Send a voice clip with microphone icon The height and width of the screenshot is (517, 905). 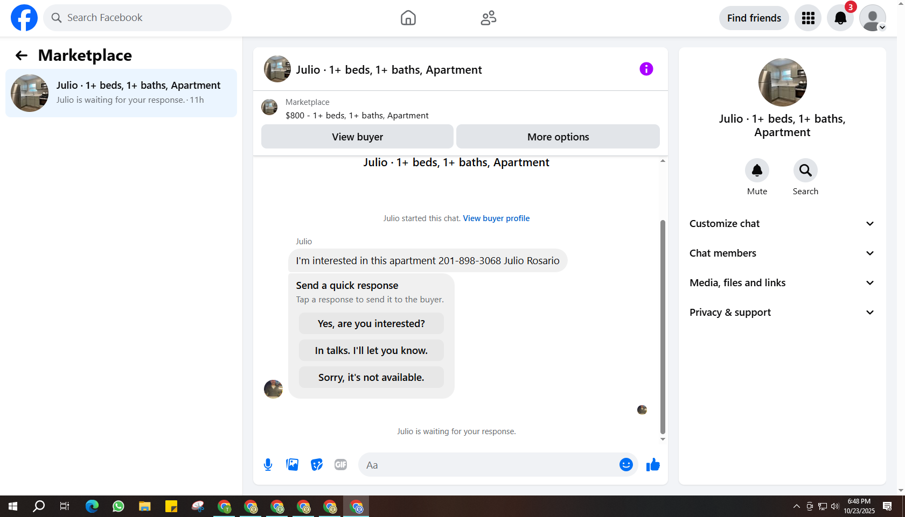point(268,465)
